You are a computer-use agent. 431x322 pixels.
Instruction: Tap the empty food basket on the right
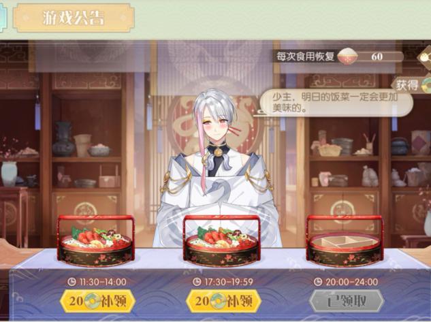(345, 241)
